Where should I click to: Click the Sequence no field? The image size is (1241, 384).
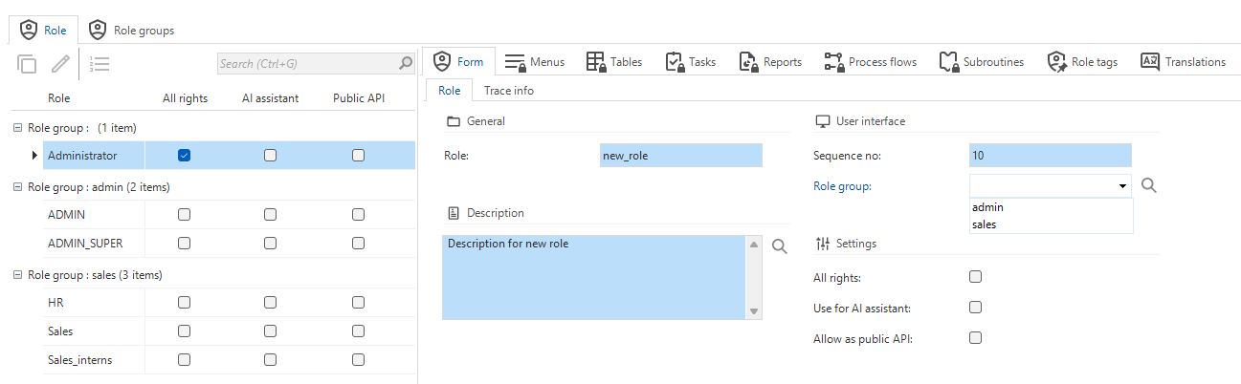pyautogui.click(x=1050, y=156)
